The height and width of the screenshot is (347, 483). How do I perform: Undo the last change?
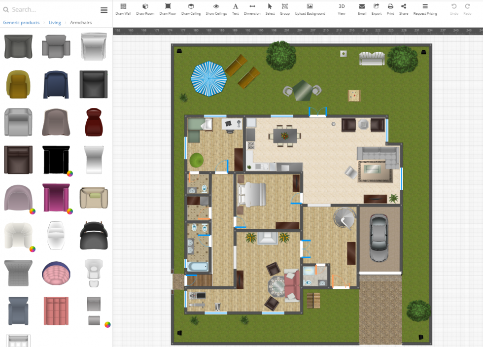tap(454, 9)
